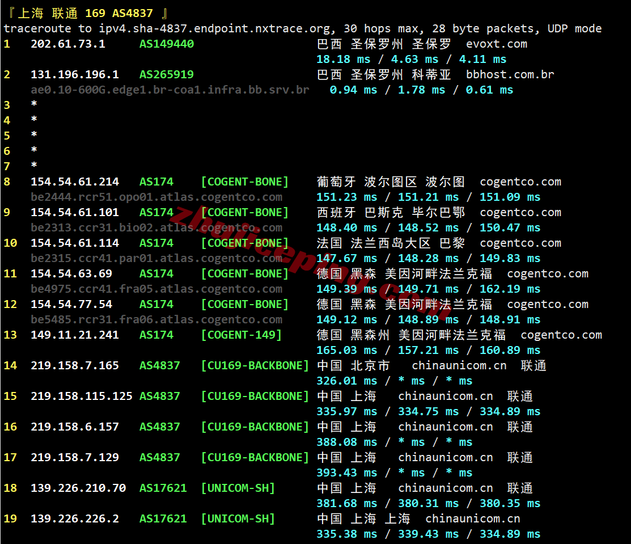Click hostname be2444.rcr51.opo01.atlas.cogentco.com
The height and width of the screenshot is (544, 631).
156,197
